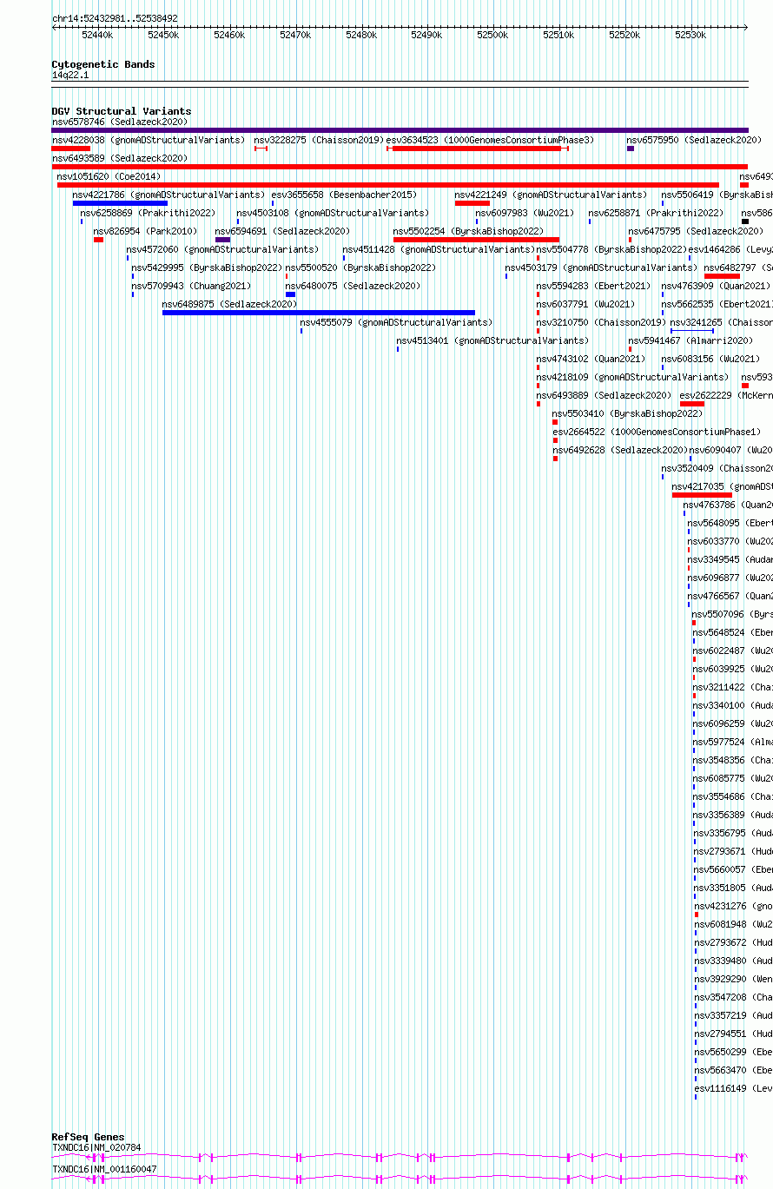Open nsv6480075 (Sedlazeck2020) label

(x=353, y=286)
